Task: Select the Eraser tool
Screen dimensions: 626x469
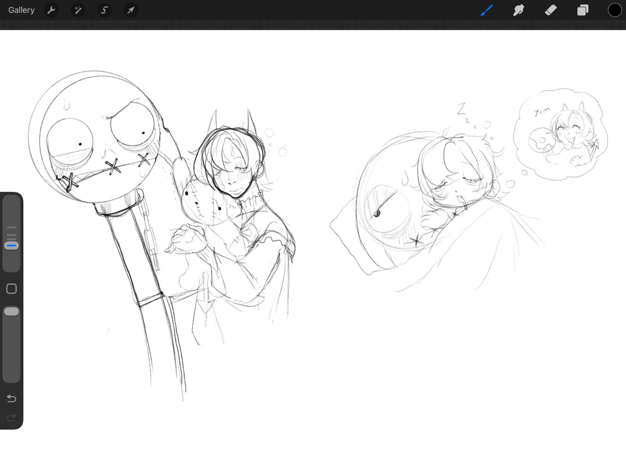Action: point(551,10)
